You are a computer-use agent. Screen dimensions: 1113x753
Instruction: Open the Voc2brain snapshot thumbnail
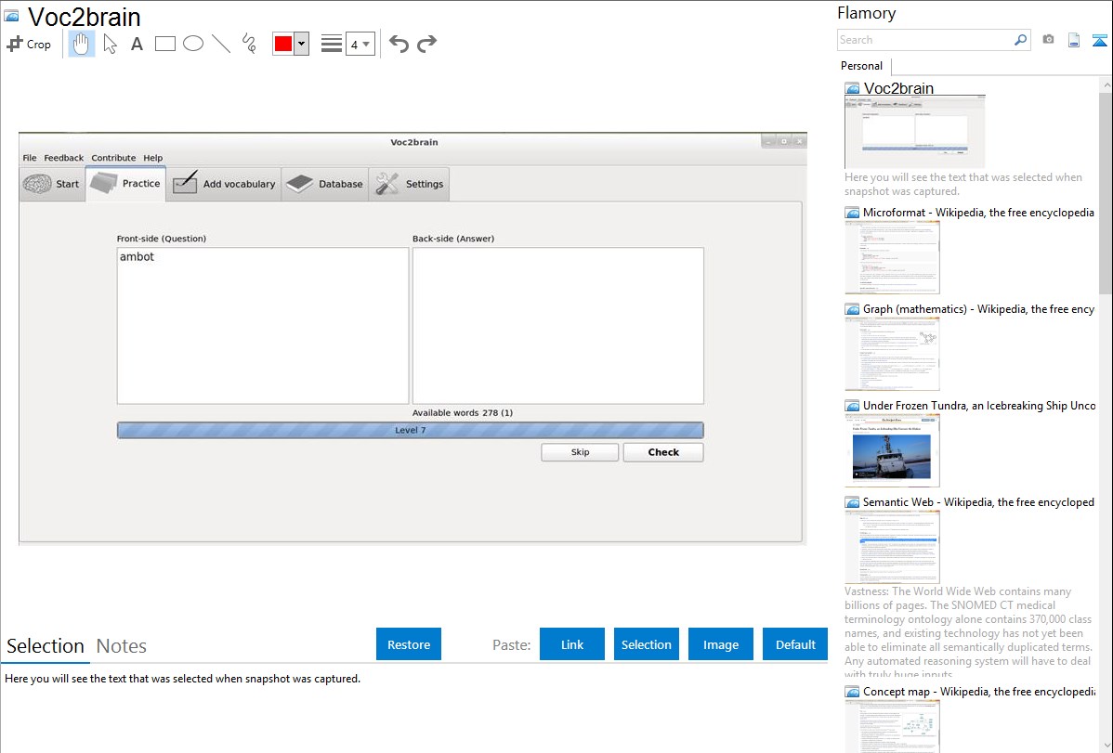pos(915,132)
